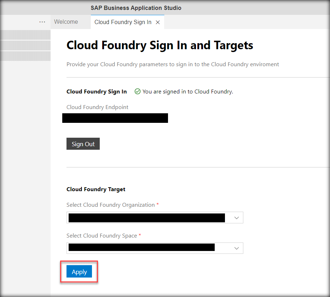Click the 'Provide your Cloud Foundry parameters' description
Image resolution: width=330 pixels, height=297 pixels.
173,64
